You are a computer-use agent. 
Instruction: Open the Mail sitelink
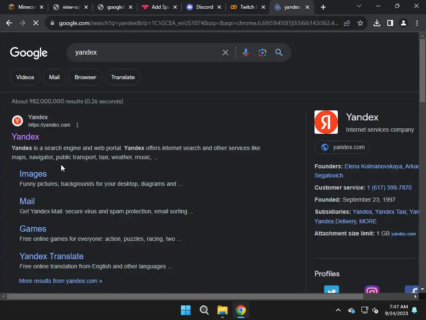[27, 201]
